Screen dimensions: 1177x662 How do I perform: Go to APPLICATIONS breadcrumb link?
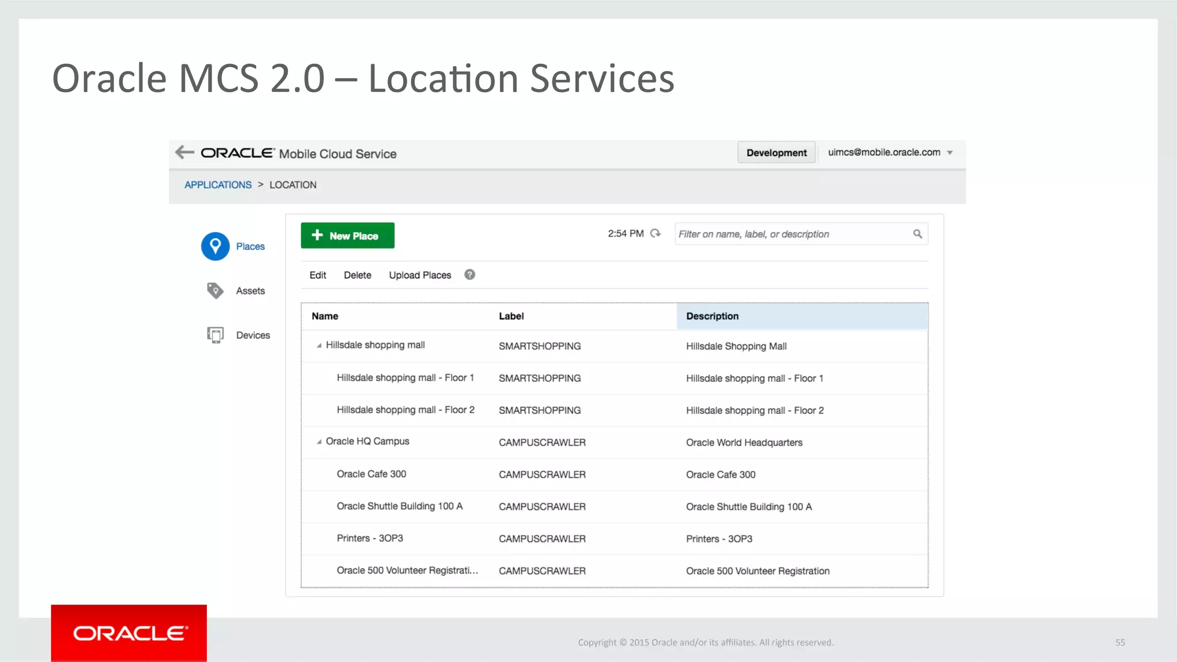click(x=218, y=185)
